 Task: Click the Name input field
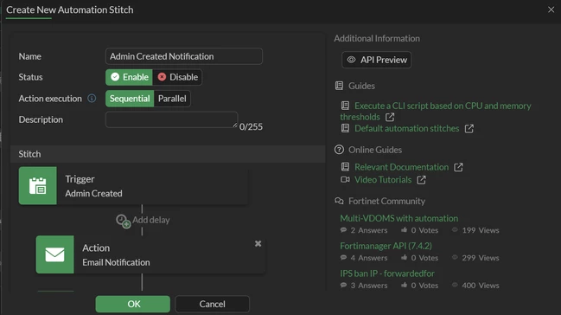[184, 56]
